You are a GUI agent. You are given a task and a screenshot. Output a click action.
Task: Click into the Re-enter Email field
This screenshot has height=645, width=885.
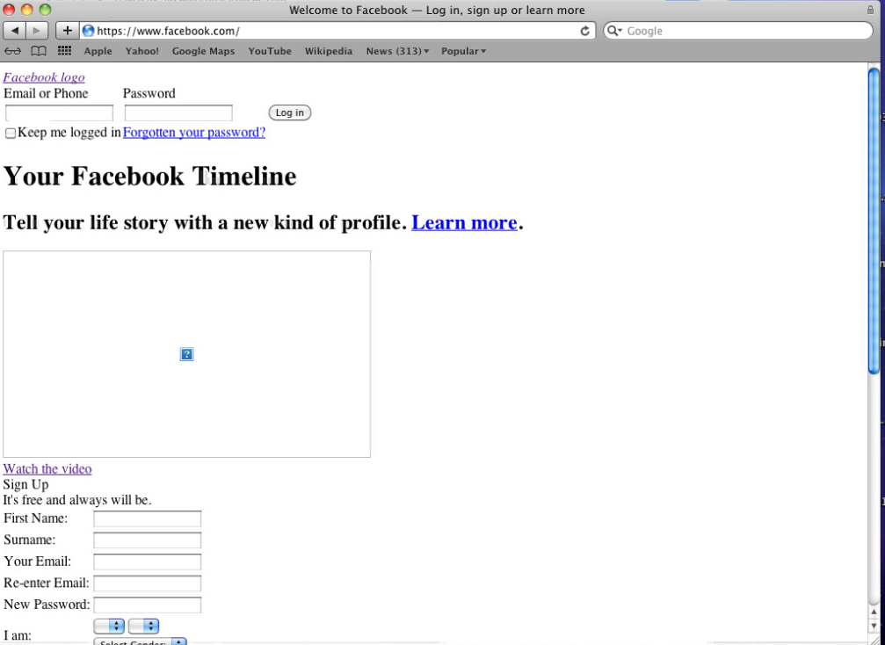tap(148, 583)
